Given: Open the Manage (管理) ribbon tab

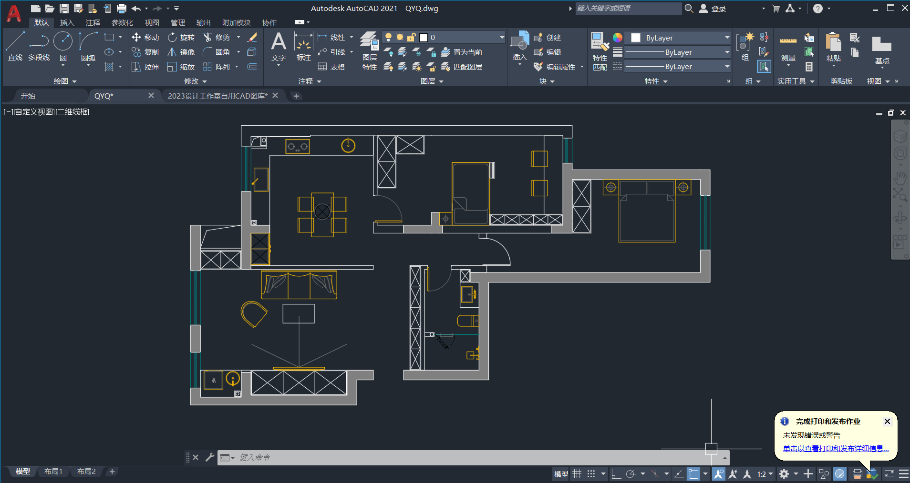Looking at the screenshot, I should [177, 22].
